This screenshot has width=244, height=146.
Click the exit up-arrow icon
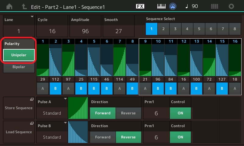[24, 6]
